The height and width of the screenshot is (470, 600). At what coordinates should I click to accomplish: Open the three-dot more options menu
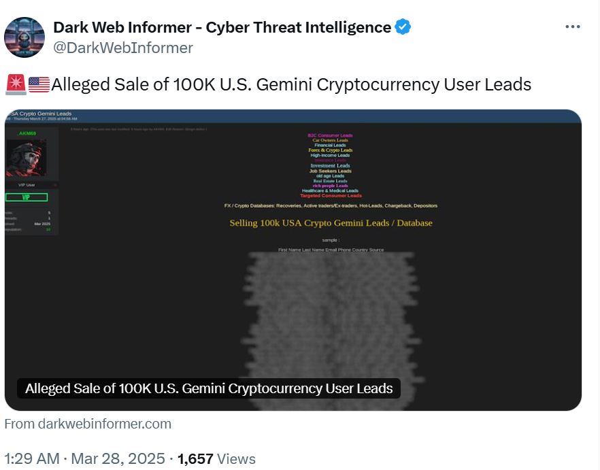click(573, 27)
